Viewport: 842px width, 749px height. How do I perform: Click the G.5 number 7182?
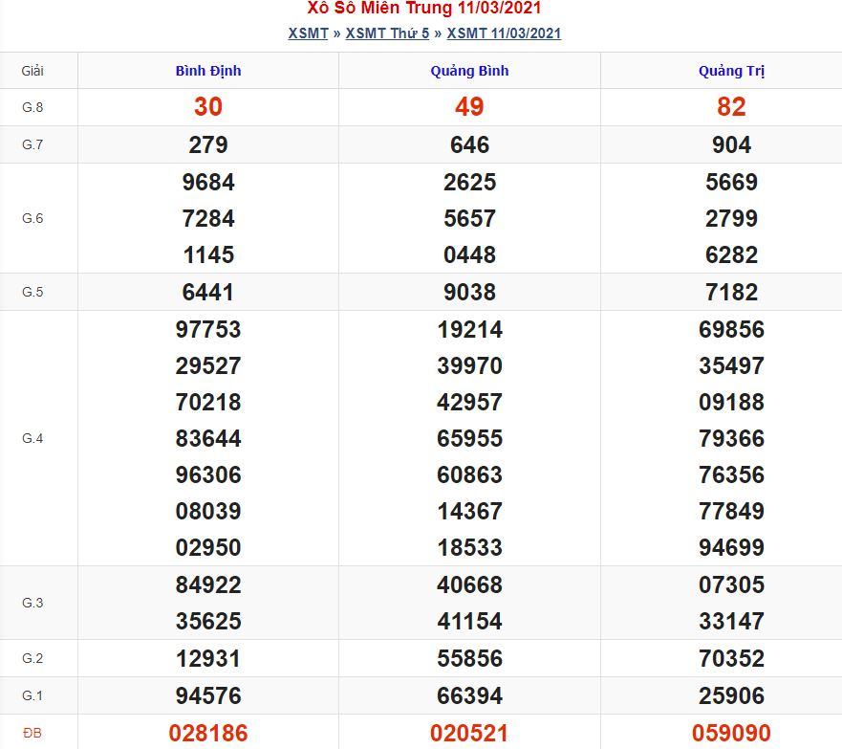[731, 292]
